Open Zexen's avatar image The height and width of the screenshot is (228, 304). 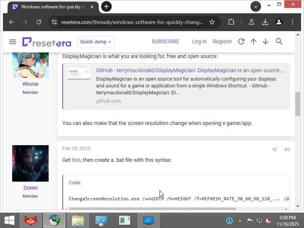pos(30,163)
